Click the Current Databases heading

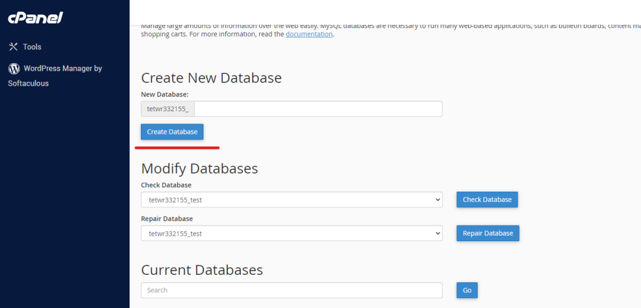click(x=202, y=270)
